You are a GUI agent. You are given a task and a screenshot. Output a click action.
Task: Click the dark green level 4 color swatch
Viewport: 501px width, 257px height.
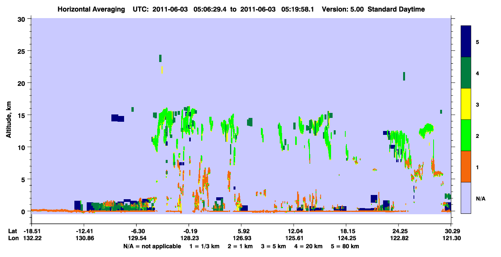[466, 73]
